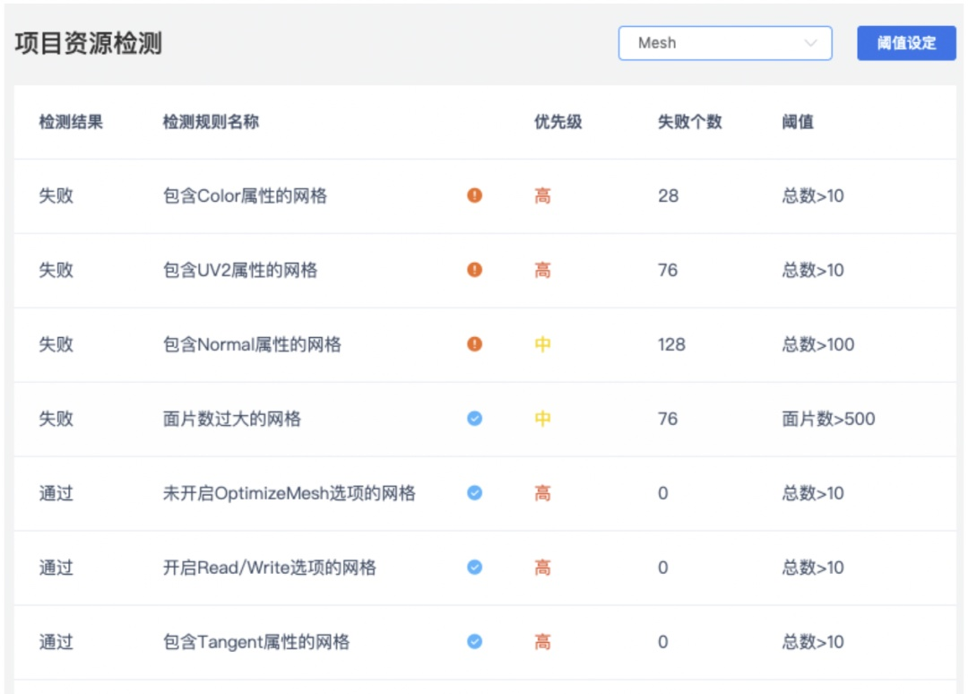
Task: Click check icon for Tangent属性 rule
Action: 475,642
